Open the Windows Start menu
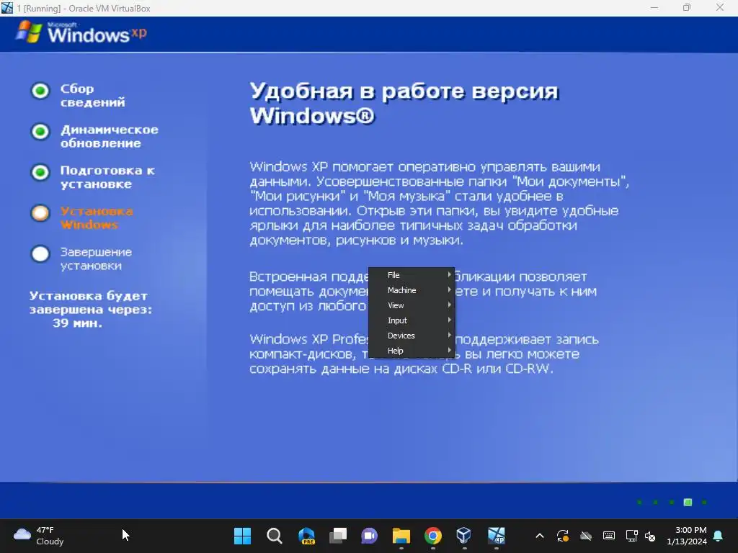 click(x=242, y=536)
